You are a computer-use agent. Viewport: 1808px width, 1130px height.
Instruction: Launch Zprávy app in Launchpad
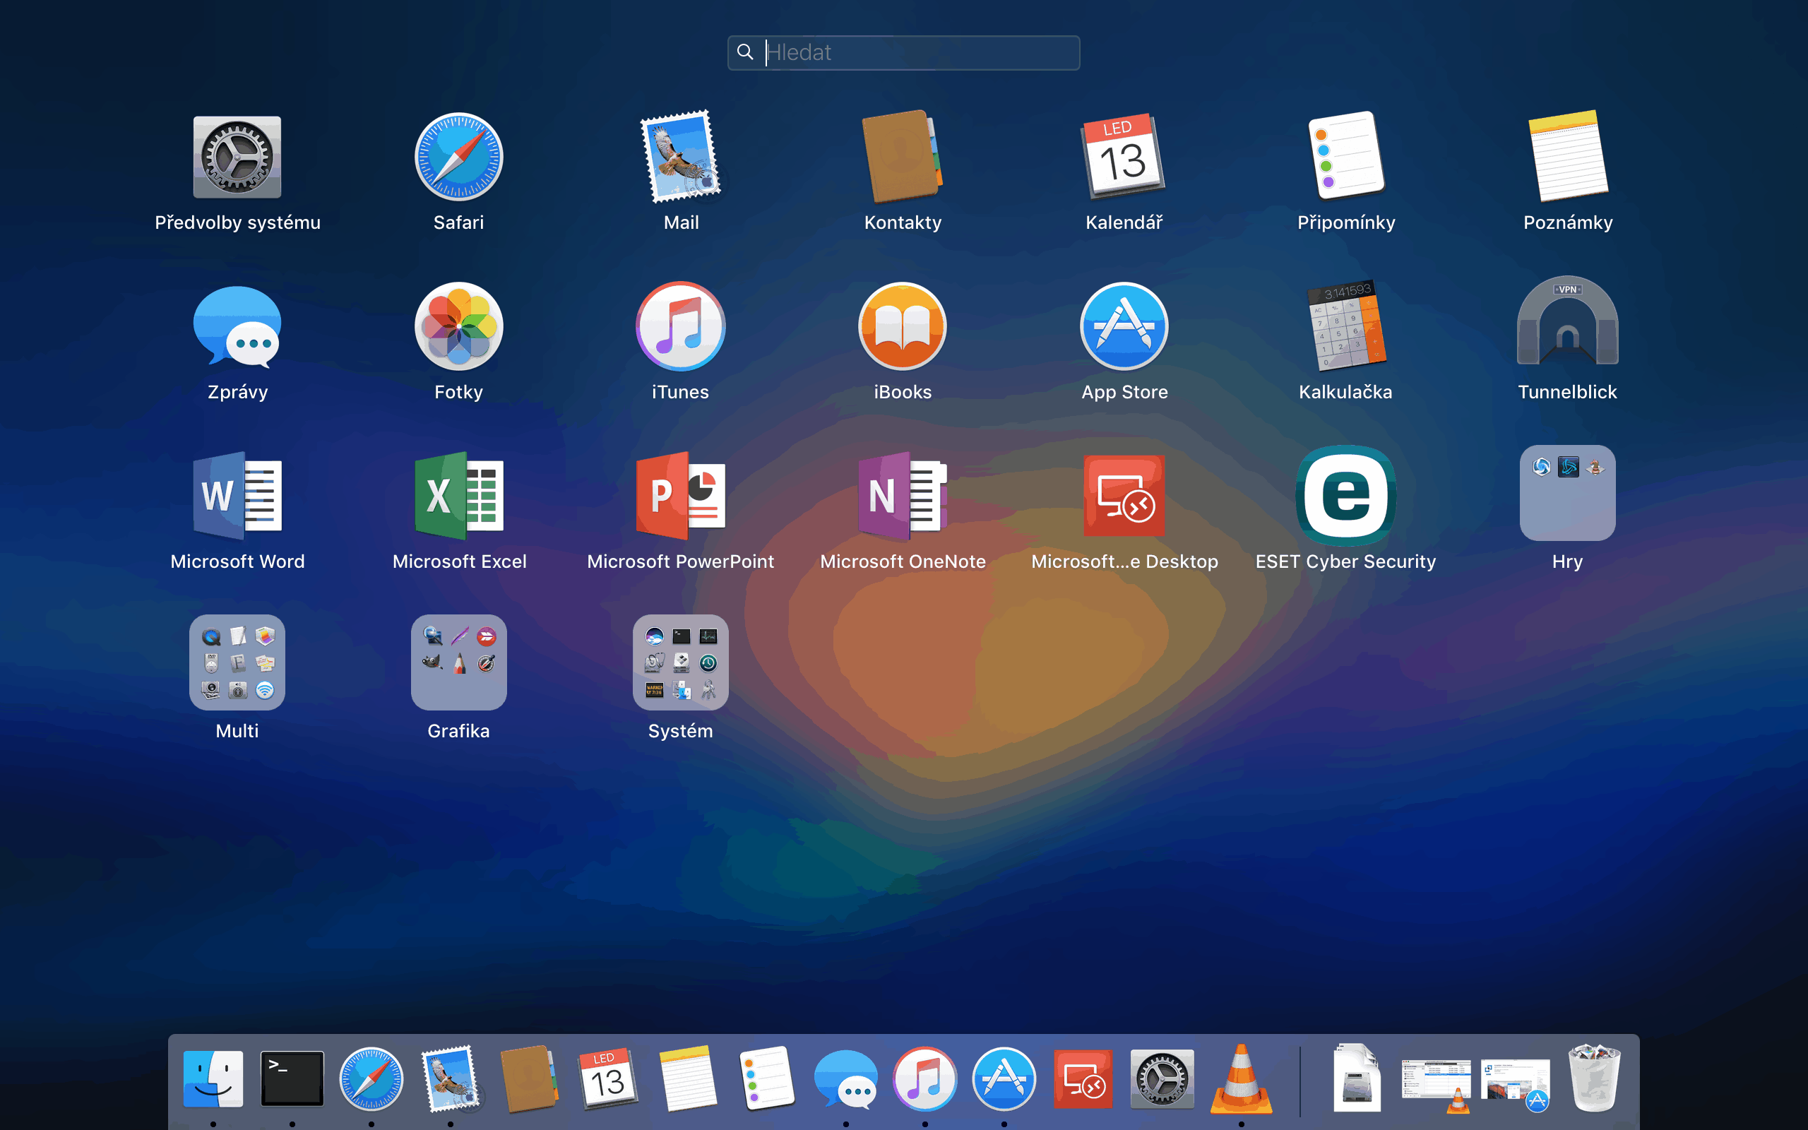coord(237,326)
